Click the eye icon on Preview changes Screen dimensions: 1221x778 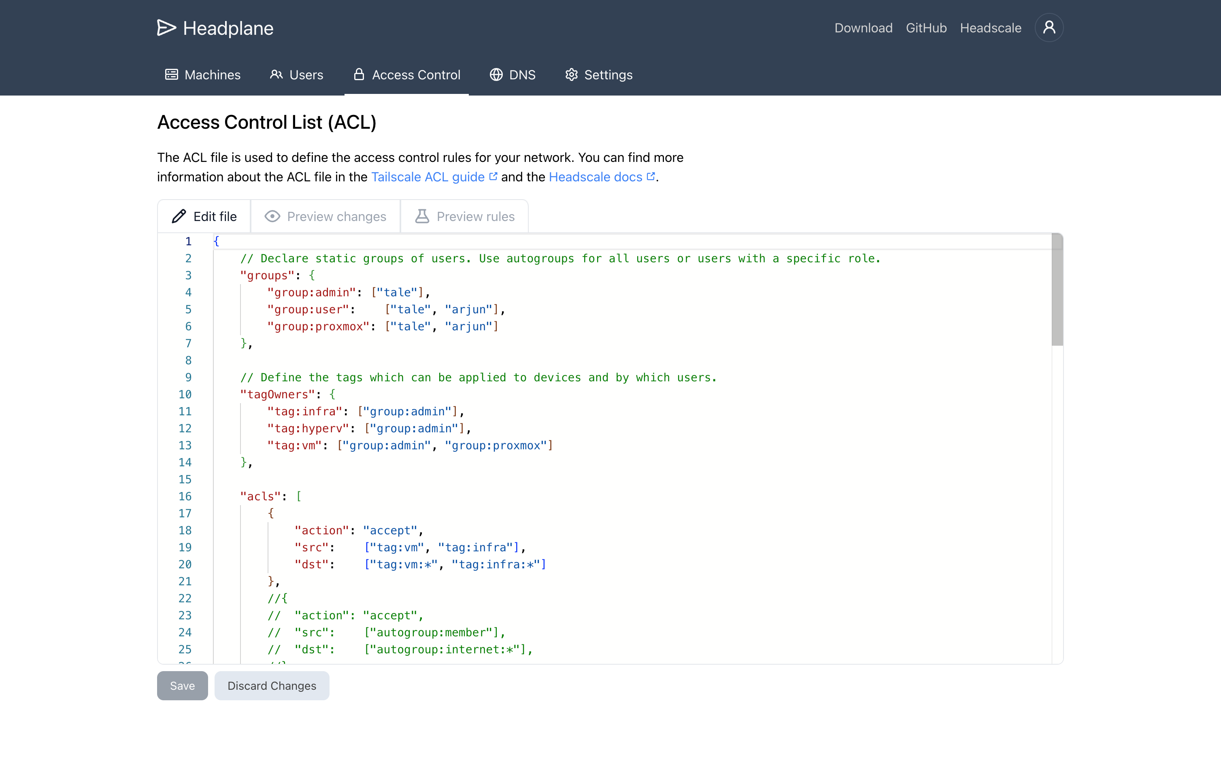click(x=272, y=217)
